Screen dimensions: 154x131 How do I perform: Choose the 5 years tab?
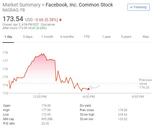point(126,37)
